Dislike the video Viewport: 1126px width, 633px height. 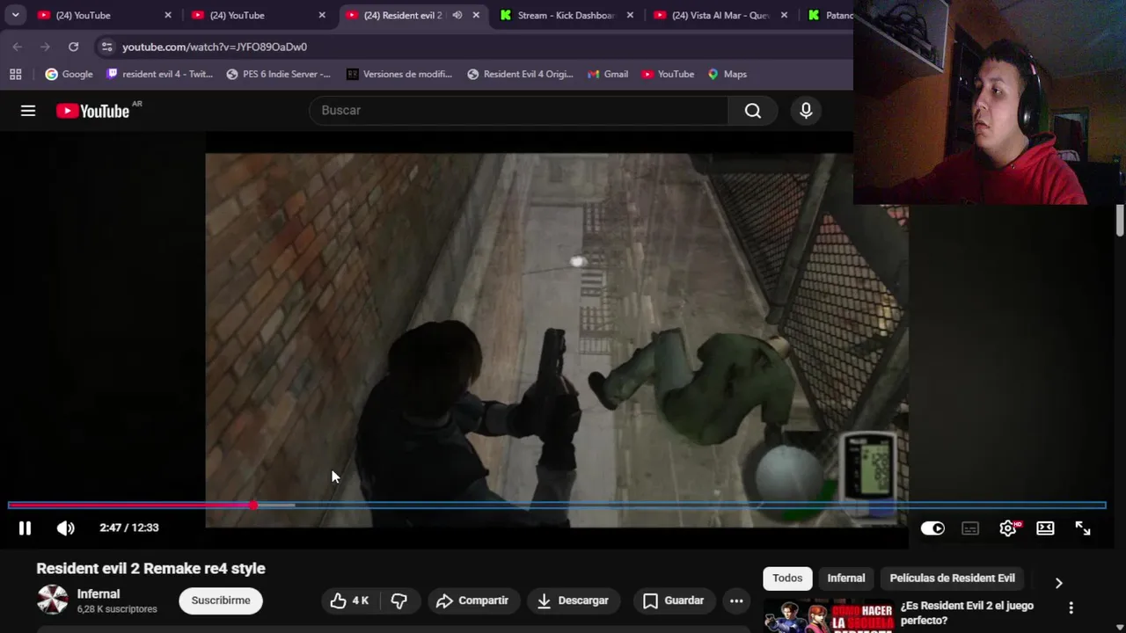click(x=399, y=600)
